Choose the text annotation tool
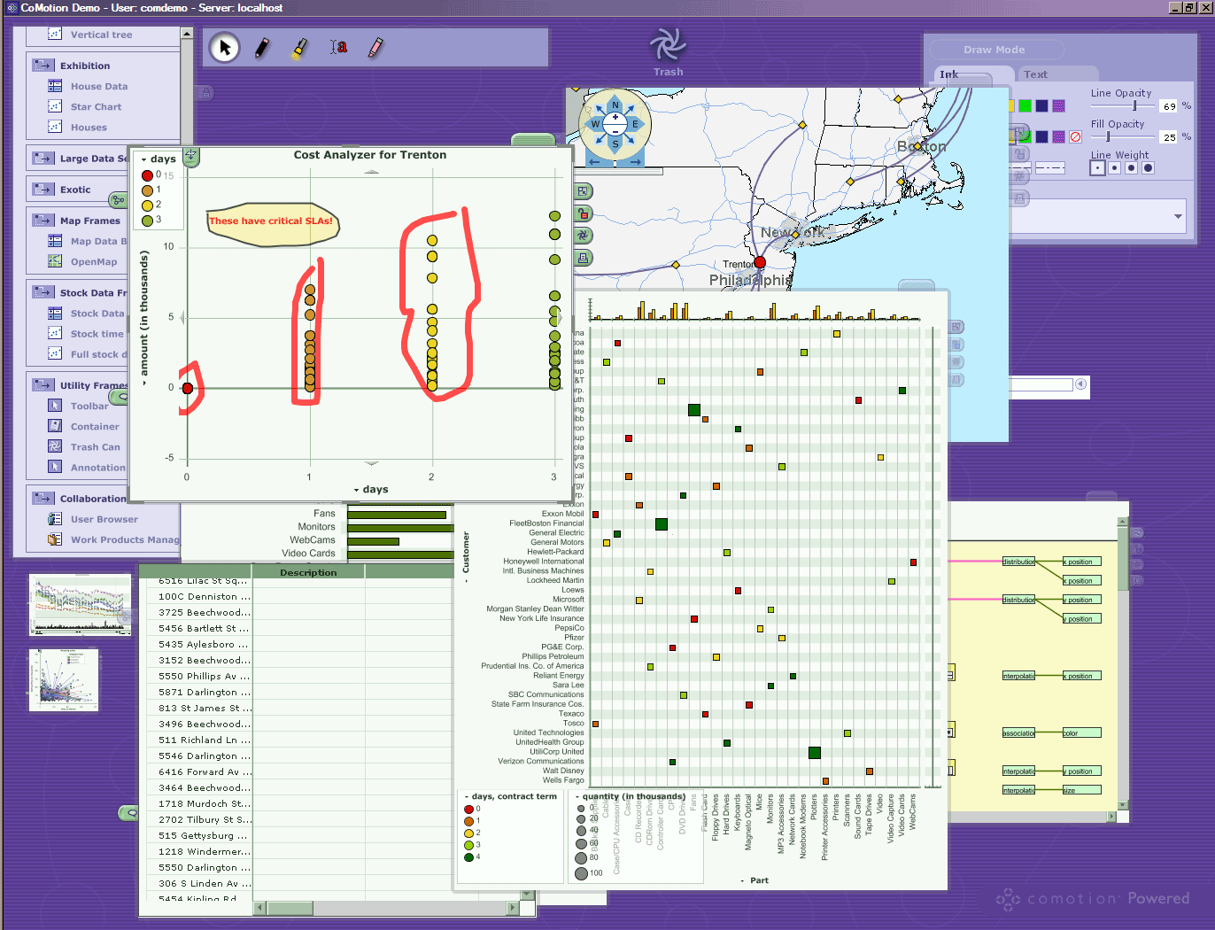Screen dimensions: 1215x930 (x=338, y=47)
